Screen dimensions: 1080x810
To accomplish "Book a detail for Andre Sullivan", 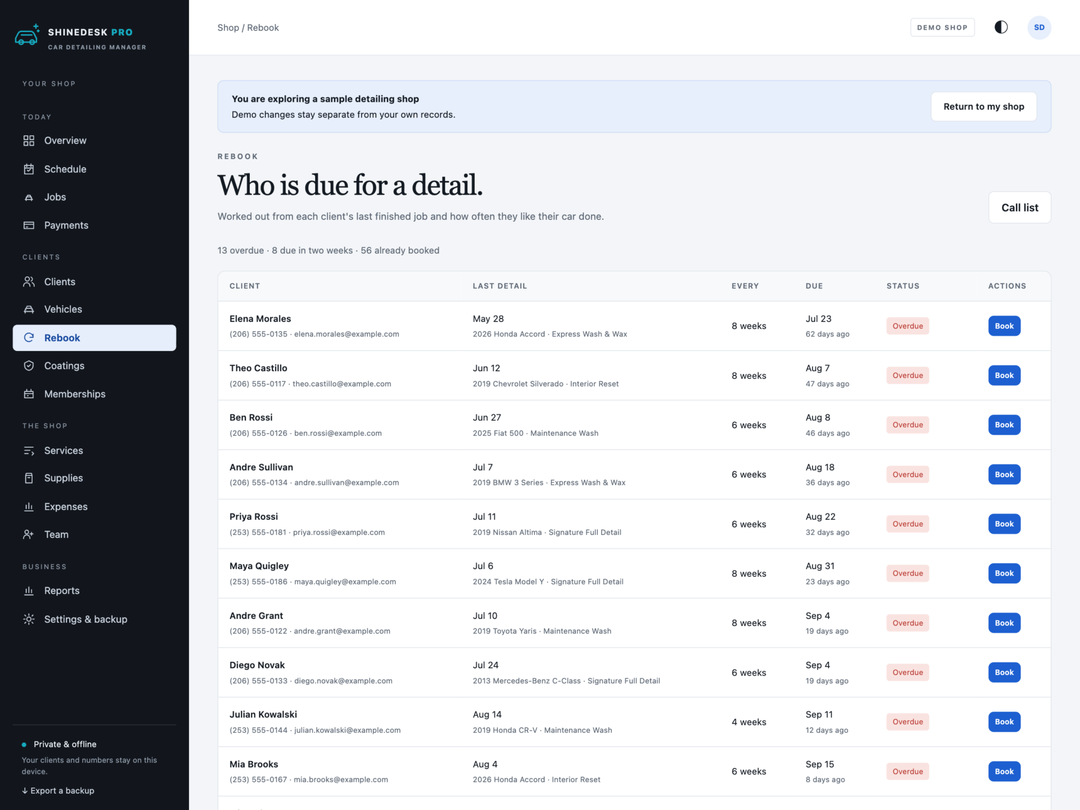I will tap(1004, 474).
